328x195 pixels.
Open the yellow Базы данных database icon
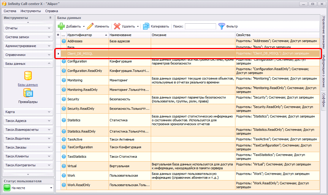coord(28,75)
